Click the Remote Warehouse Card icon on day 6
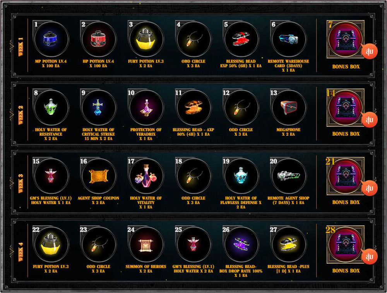Viewport: 387px width, 293px height. (x=289, y=39)
